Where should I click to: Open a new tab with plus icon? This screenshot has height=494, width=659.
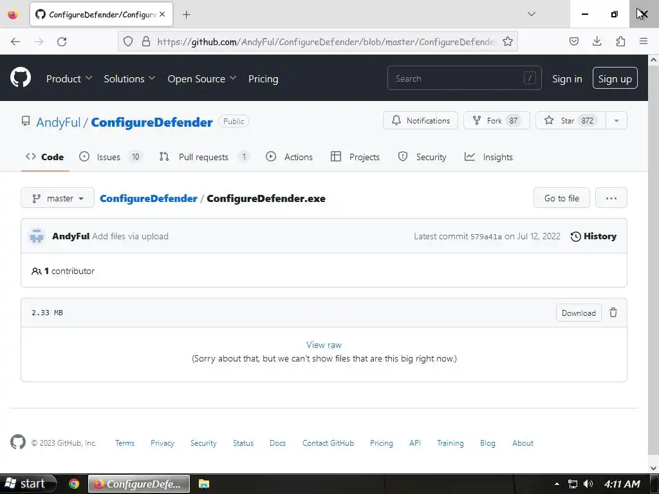pos(186,15)
